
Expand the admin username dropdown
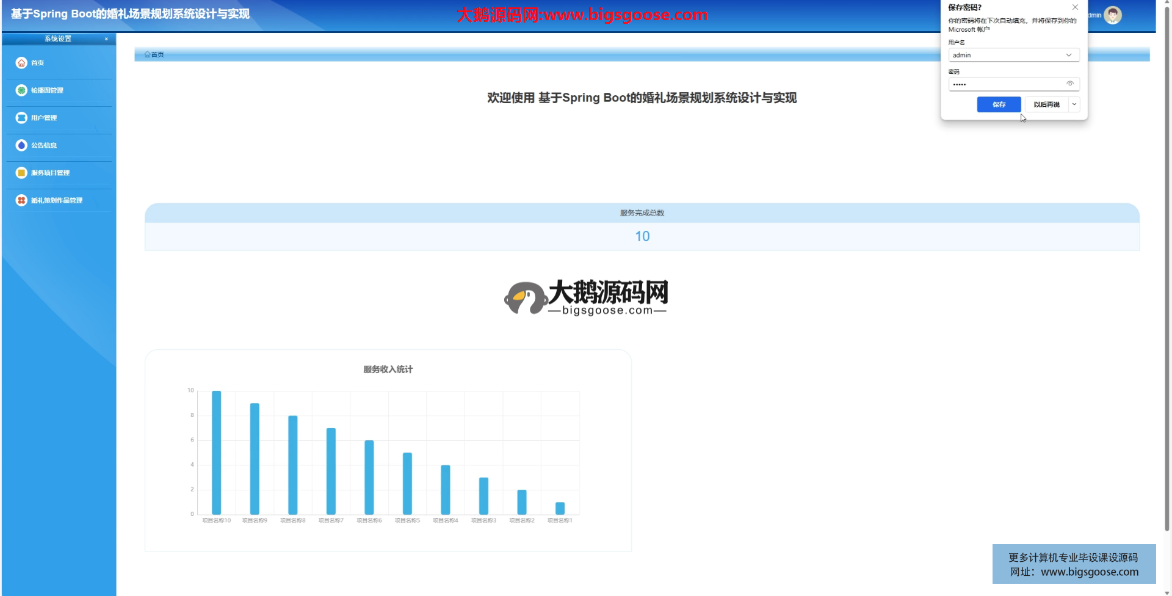point(1068,55)
